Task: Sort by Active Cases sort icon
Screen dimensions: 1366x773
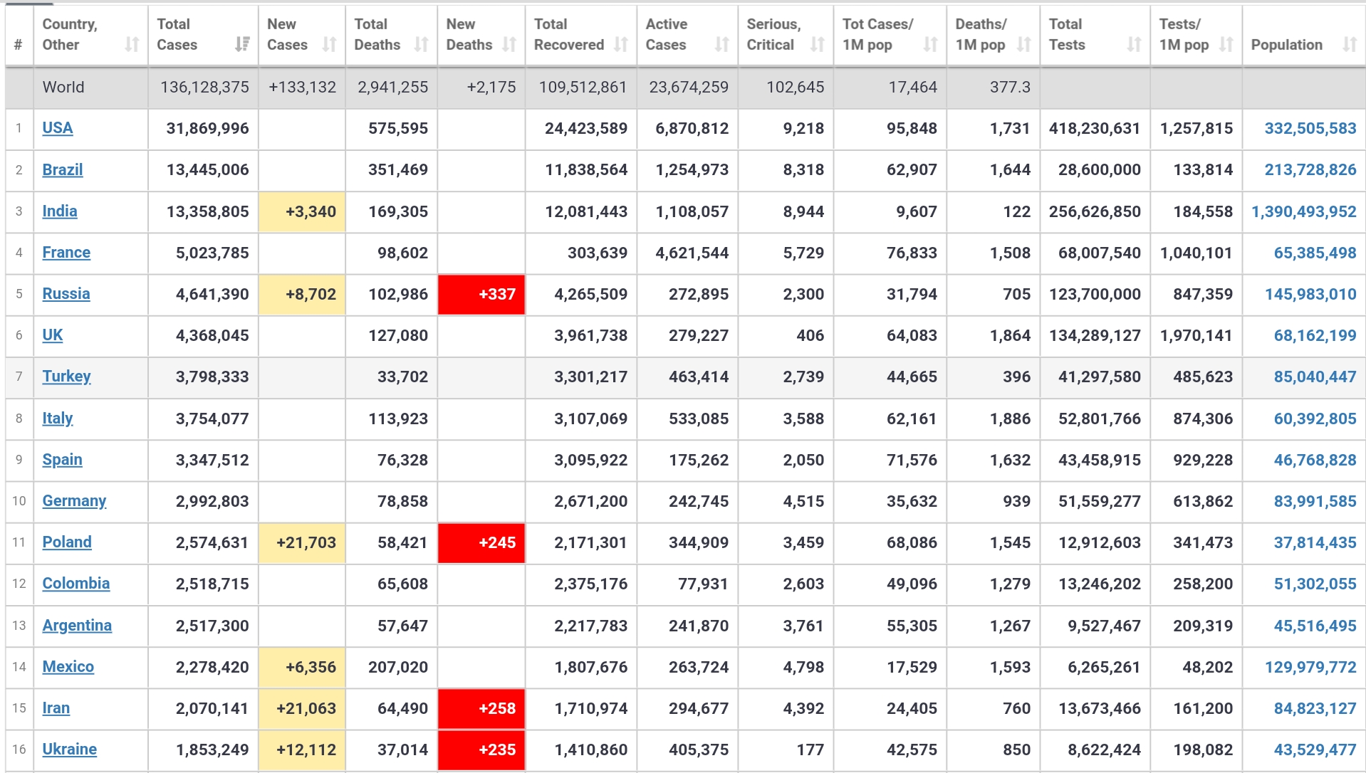Action: pyautogui.click(x=722, y=45)
